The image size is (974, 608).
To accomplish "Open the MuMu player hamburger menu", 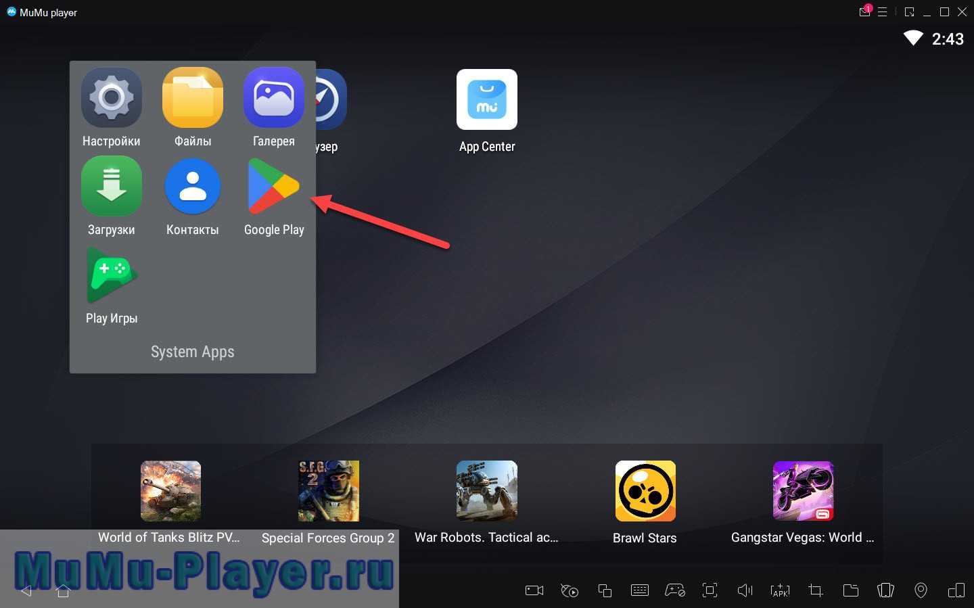I will [882, 12].
